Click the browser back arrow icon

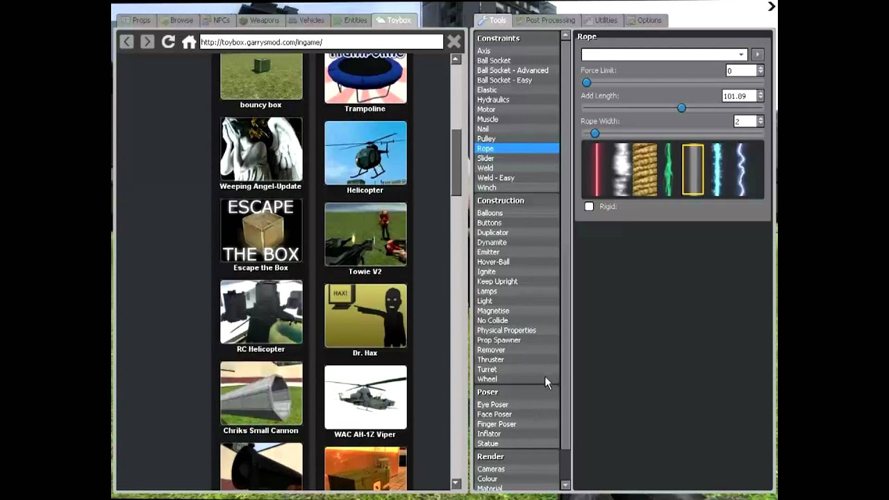click(x=126, y=42)
